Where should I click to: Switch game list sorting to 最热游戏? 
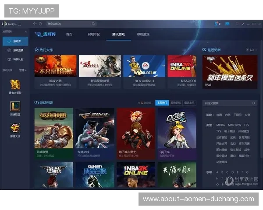[175, 102]
